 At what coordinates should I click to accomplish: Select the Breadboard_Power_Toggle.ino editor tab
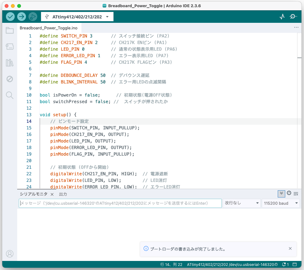click(48, 28)
